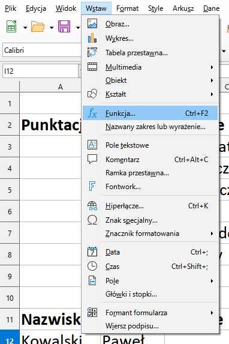Viewport: 229px width, 344px height.
Task: Expand the Kształt submenu arrow
Action: pos(212,94)
